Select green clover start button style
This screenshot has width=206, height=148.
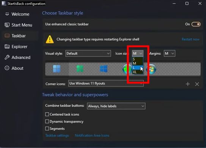tap(80, 69)
